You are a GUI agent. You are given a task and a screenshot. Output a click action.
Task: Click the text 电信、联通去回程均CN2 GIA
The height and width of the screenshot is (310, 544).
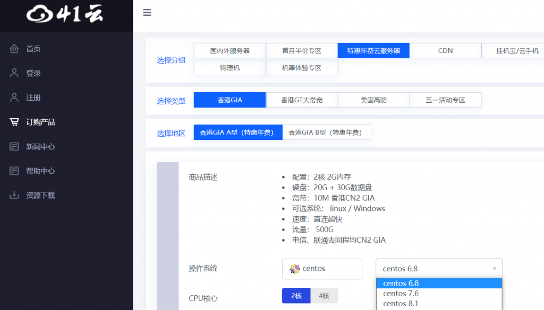point(338,240)
